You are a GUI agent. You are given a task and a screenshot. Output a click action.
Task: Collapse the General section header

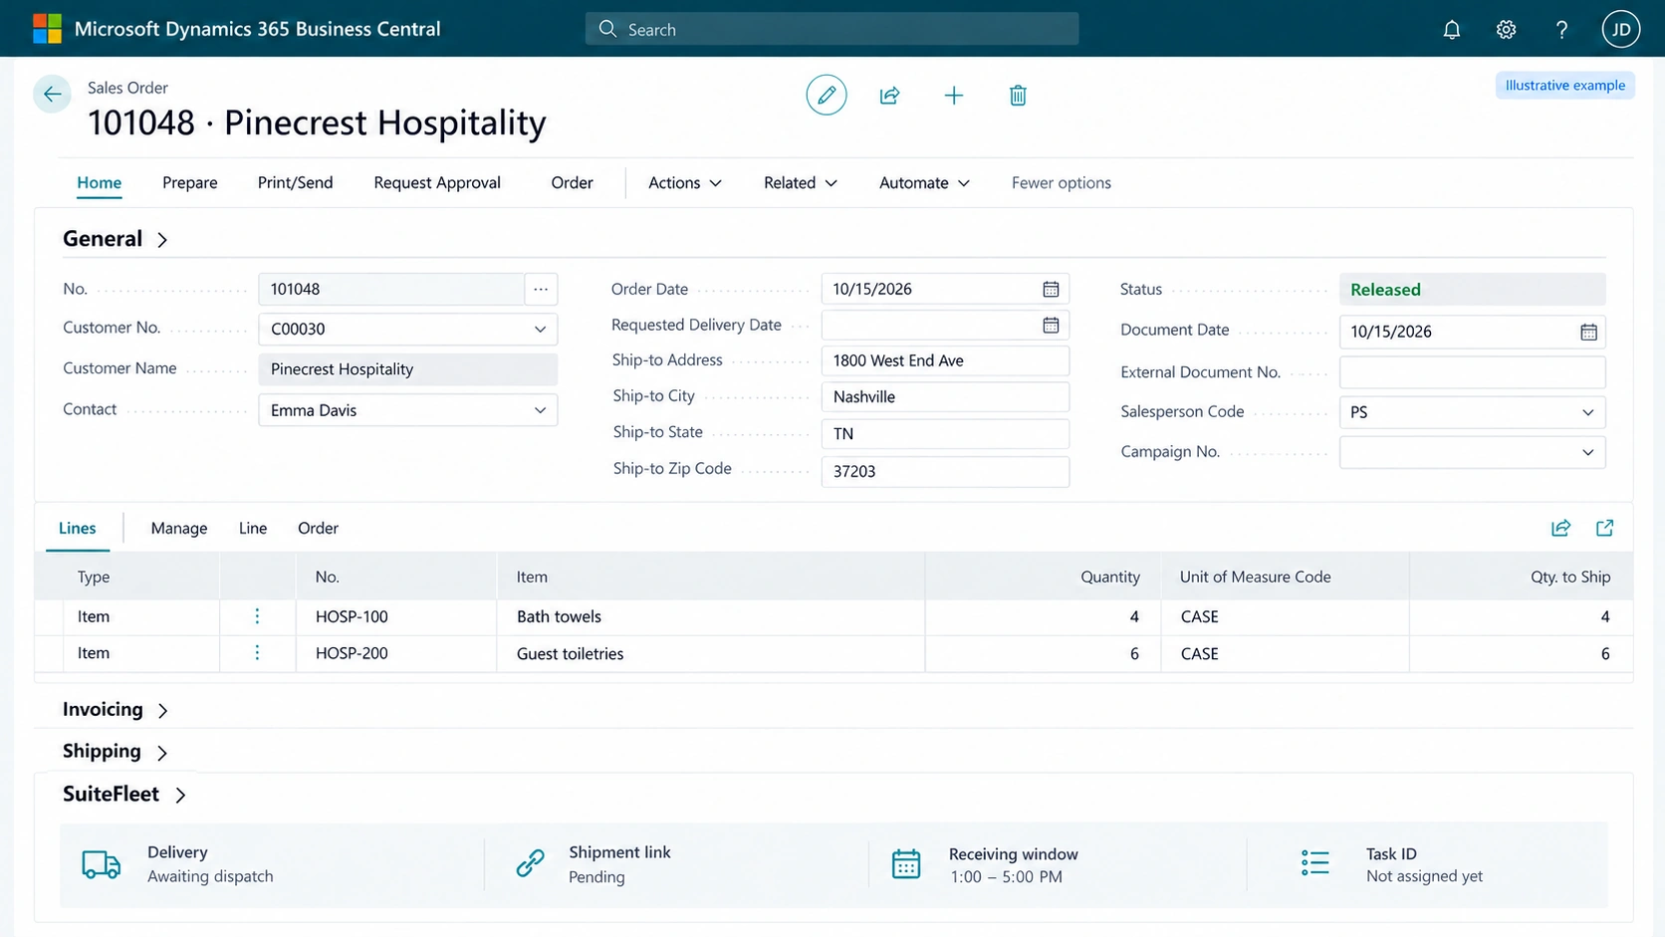pyautogui.click(x=116, y=239)
